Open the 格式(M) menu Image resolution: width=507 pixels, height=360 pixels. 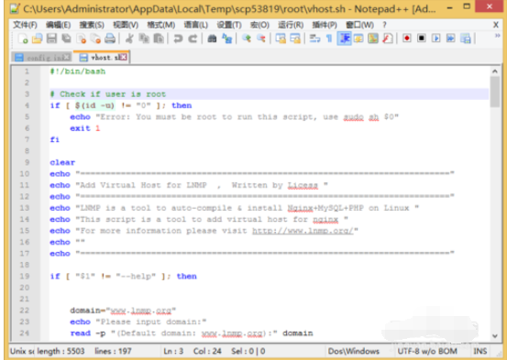coord(161,25)
